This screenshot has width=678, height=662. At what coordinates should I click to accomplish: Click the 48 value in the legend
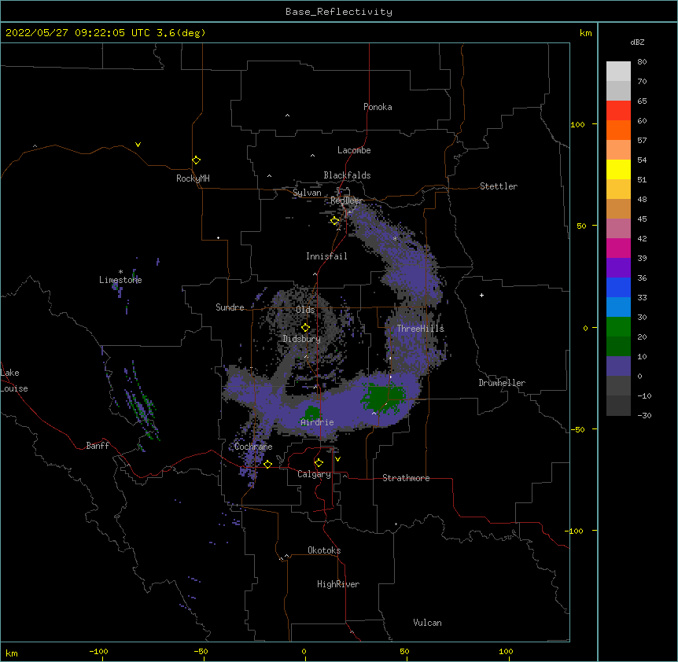pyautogui.click(x=642, y=199)
